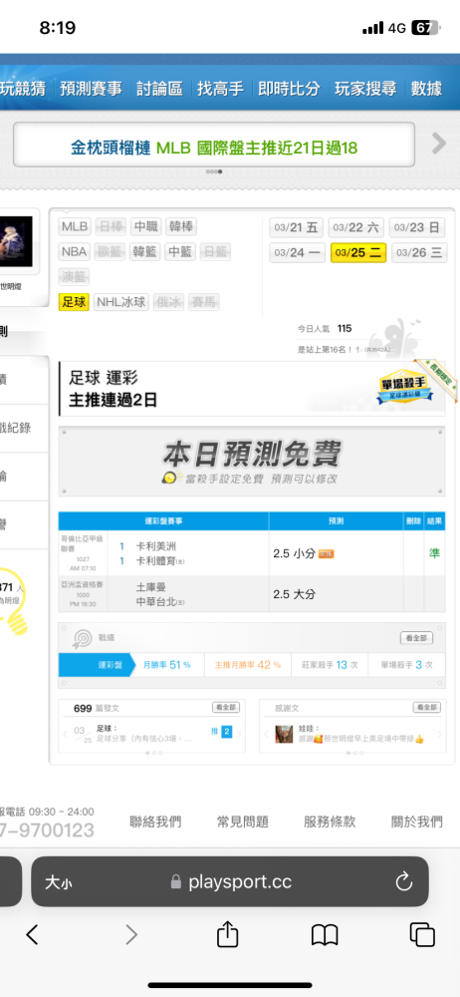Reload the playsport.cc page
Image resolution: width=460 pixels, height=997 pixels.
(404, 881)
